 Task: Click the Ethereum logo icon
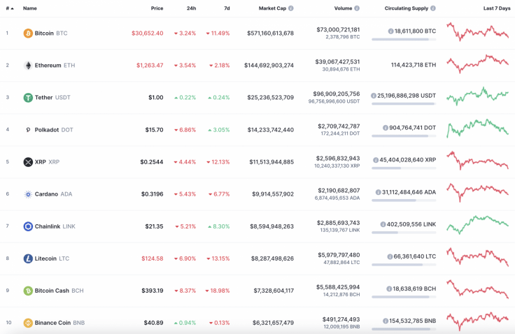click(28, 65)
